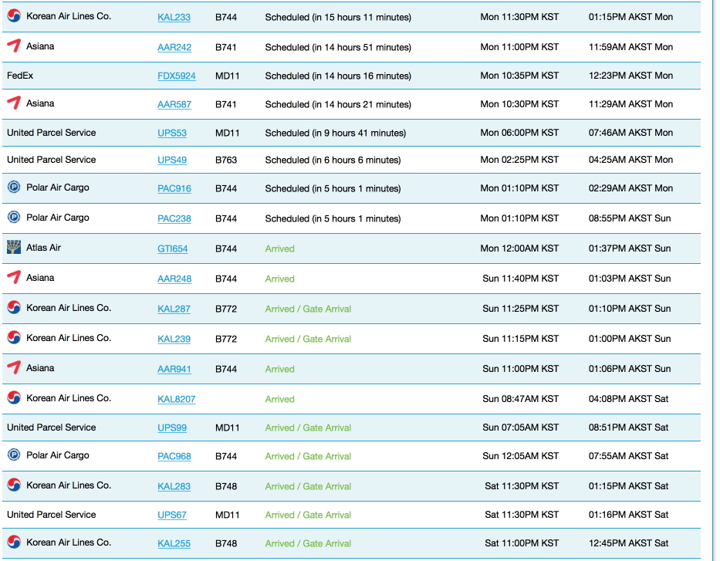Click Asiana logo in AAR587 row

pyautogui.click(x=14, y=103)
